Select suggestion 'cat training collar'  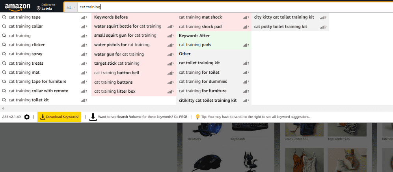26,26
